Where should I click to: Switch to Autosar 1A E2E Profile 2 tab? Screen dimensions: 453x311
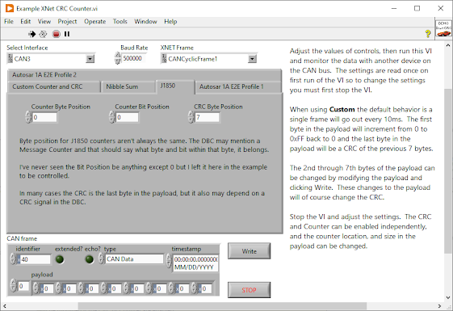[x=145, y=75]
